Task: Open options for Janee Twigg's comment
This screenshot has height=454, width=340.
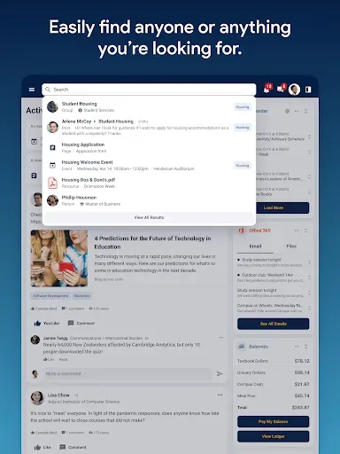Action: point(221,338)
